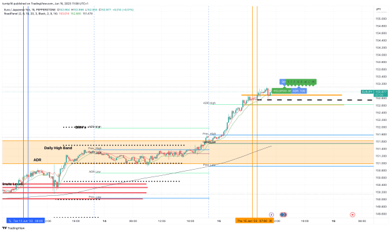This screenshot has width=391, height=232.
Task: Click the 151.000 price axis label
Action: coord(381,163)
